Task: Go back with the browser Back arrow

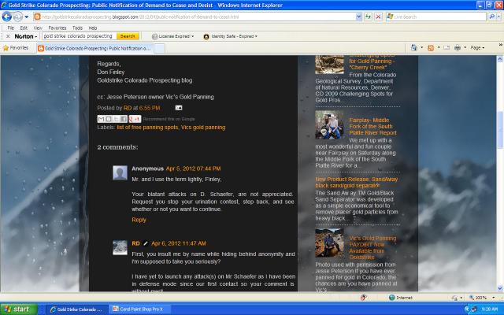Action: point(7,17)
